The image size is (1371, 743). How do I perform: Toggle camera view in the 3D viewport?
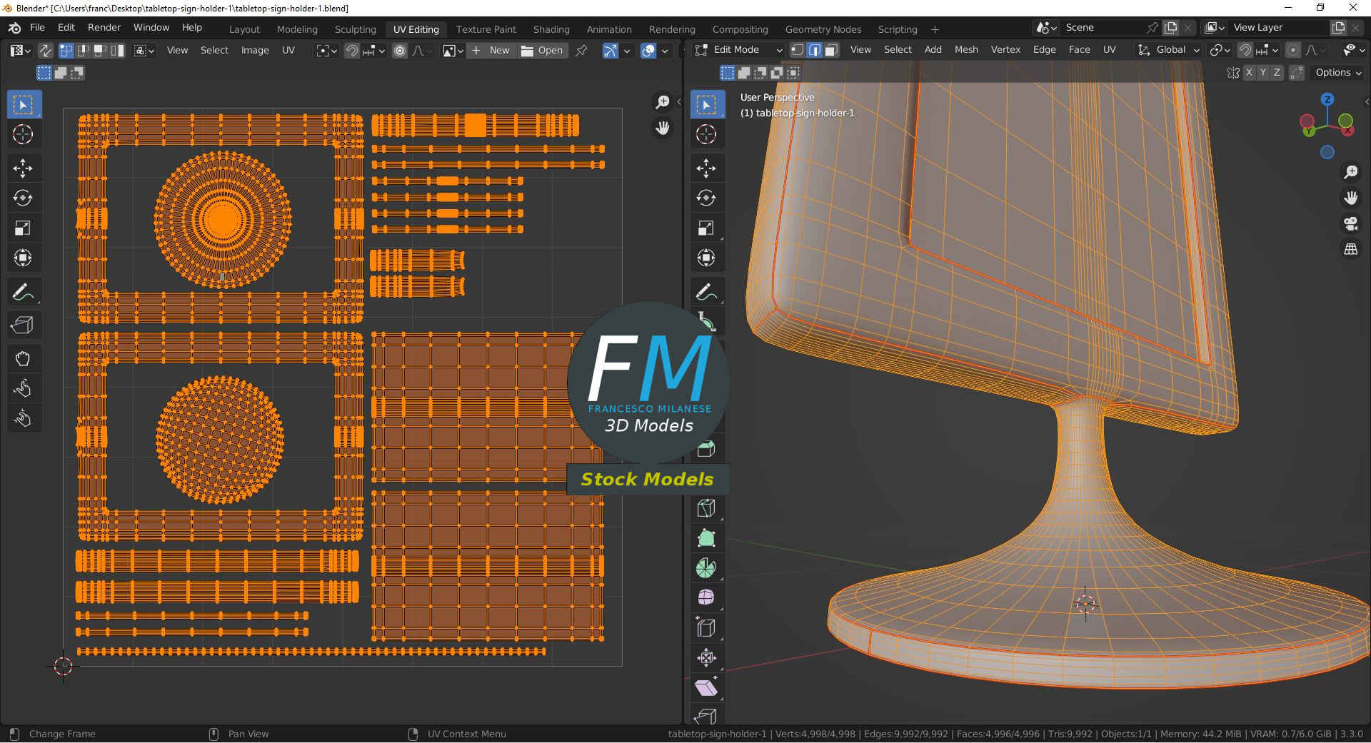tap(1350, 224)
